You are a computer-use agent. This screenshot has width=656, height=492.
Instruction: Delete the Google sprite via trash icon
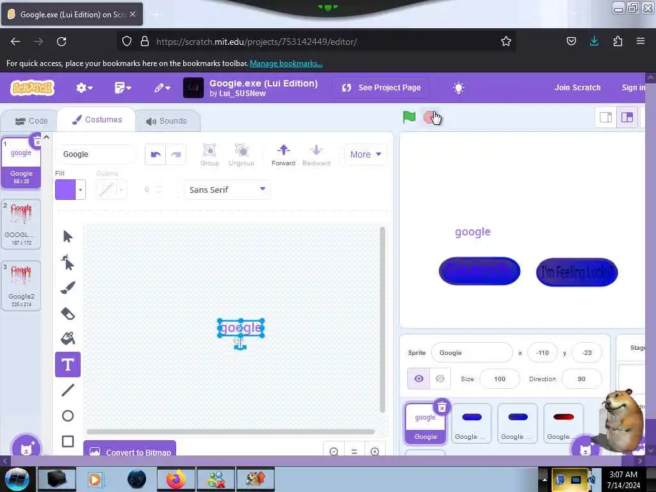[442, 407]
